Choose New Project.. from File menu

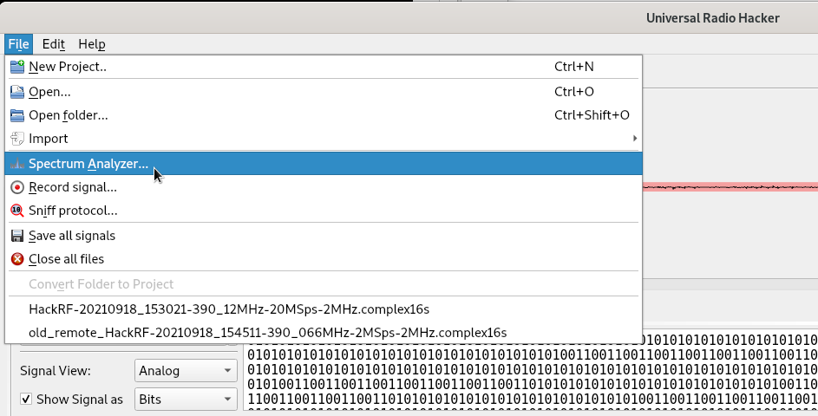tap(324, 66)
